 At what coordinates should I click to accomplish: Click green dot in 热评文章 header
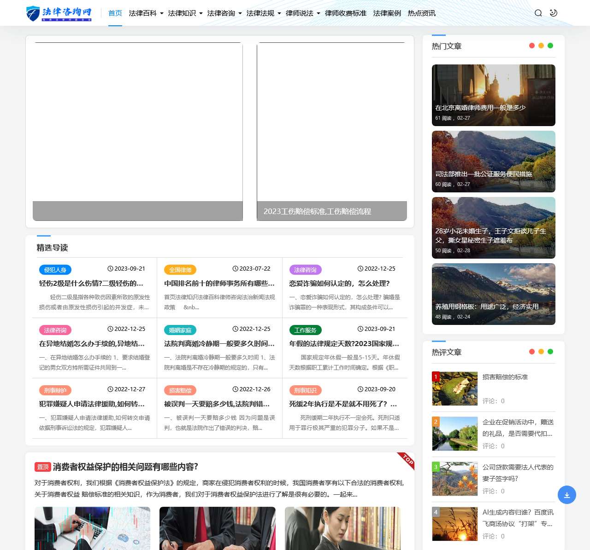click(550, 352)
